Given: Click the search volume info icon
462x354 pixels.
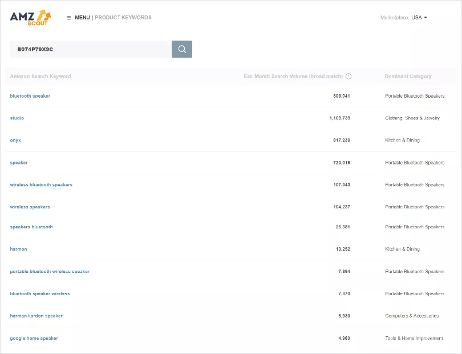Looking at the screenshot, I should 348,76.
